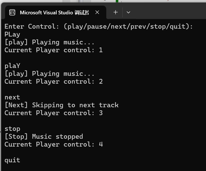Select the Microsoft Visual Studio tab title

click(x=54, y=12)
